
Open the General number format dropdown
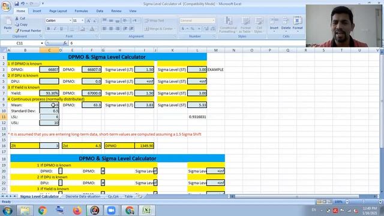[214, 20]
